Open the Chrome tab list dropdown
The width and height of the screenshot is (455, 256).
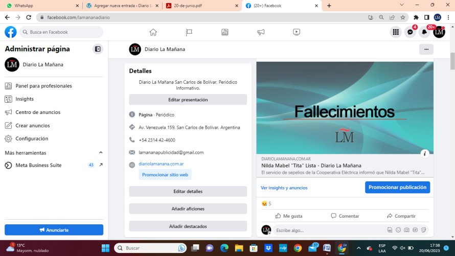[402, 5]
